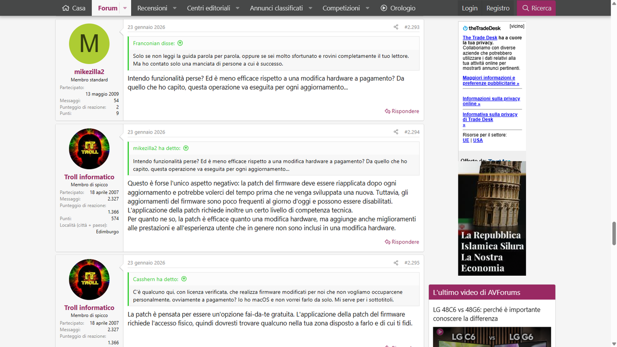Expand the Competizioni dropdown arrow
Viewport: 617px width, 347px height.
pyautogui.click(x=367, y=8)
